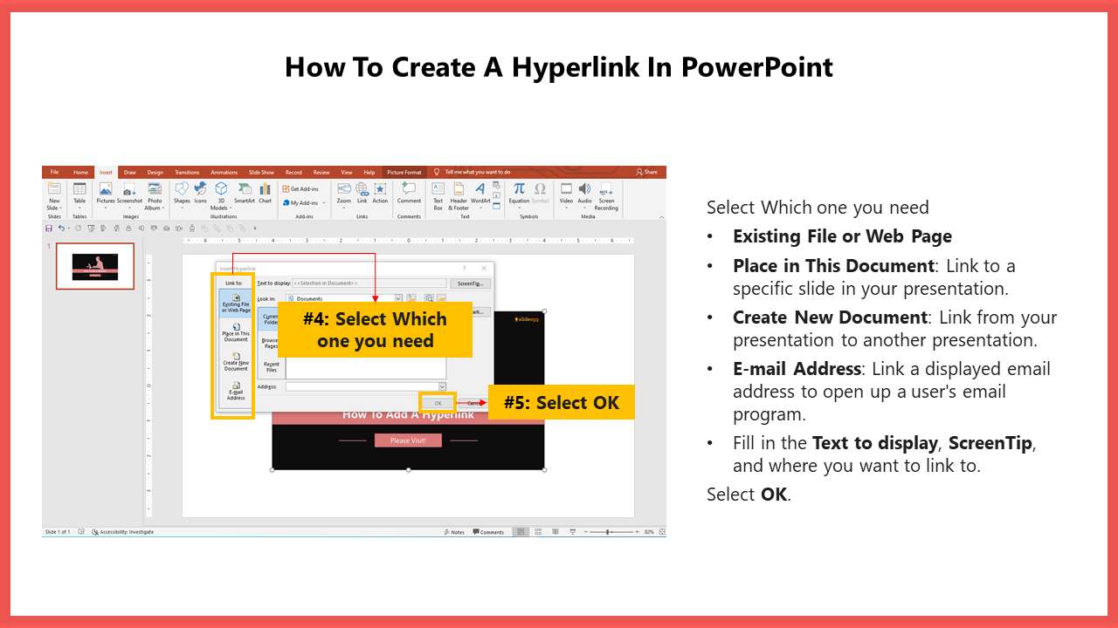The image size is (1118, 628).
Task: Select Create New Document option
Action: click(236, 361)
